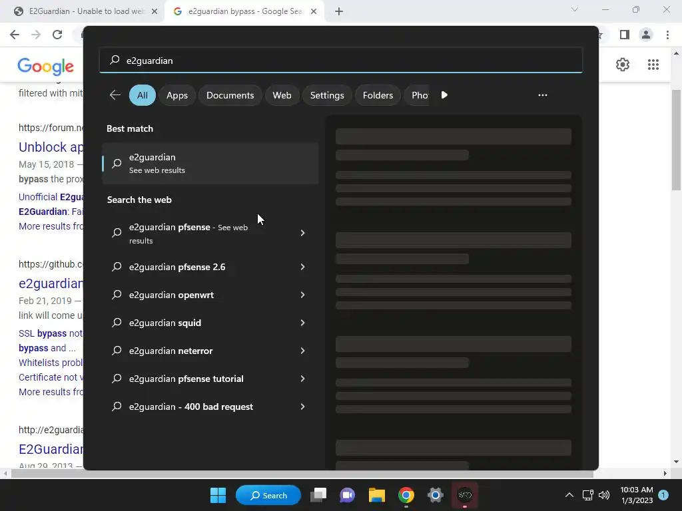Screen dimensions: 682x511
Task: Open Chrome tab search dropdown arrow
Action: (575, 9)
